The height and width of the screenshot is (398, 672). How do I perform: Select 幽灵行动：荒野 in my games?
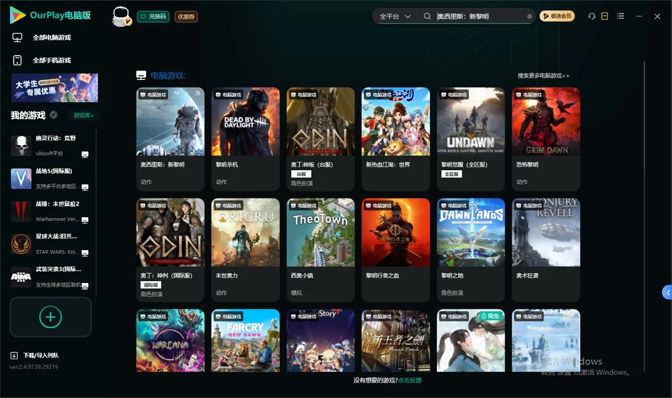[50, 145]
